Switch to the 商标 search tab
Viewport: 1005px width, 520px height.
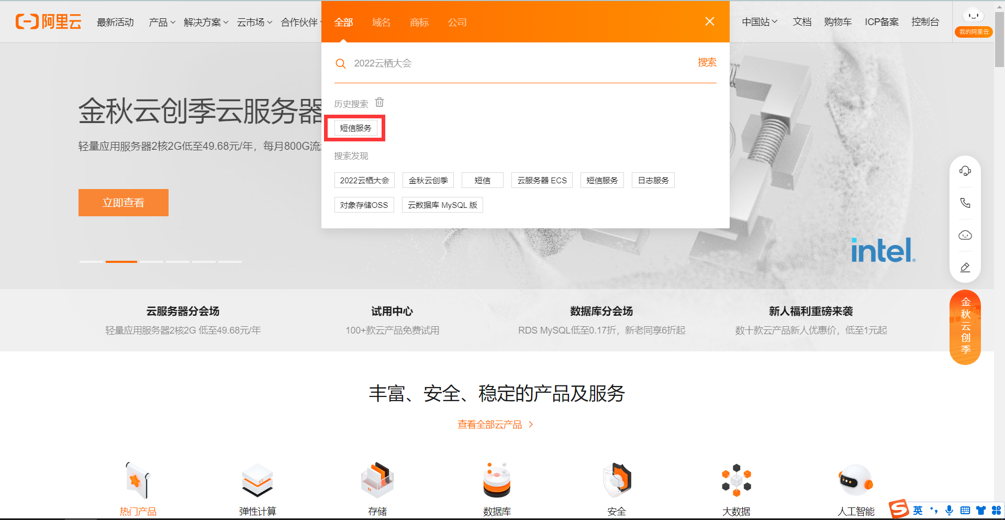[x=419, y=23]
